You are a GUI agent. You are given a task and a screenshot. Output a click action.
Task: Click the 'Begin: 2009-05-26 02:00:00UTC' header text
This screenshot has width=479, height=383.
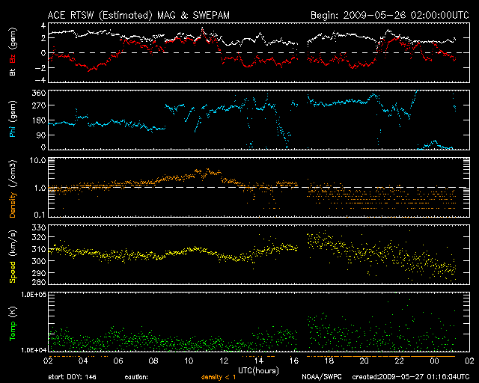click(x=390, y=15)
